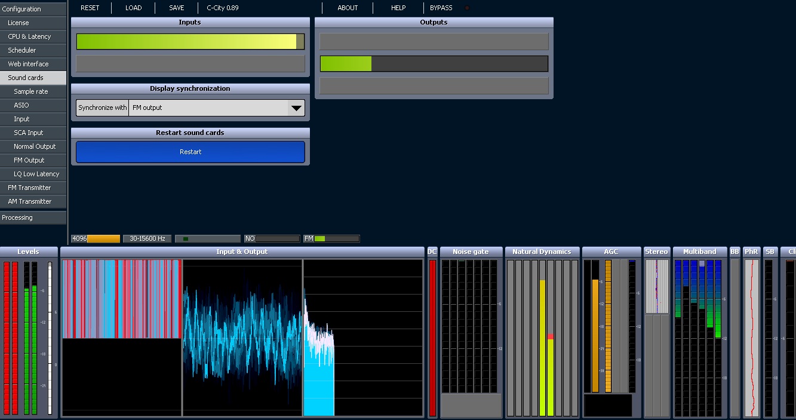Click the Outputs section title
This screenshot has height=420, width=796.
pyautogui.click(x=434, y=22)
